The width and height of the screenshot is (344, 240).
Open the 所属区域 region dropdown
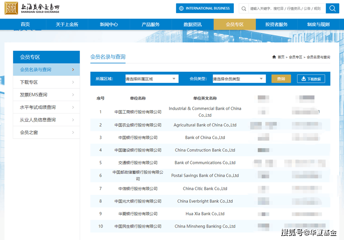152,79
